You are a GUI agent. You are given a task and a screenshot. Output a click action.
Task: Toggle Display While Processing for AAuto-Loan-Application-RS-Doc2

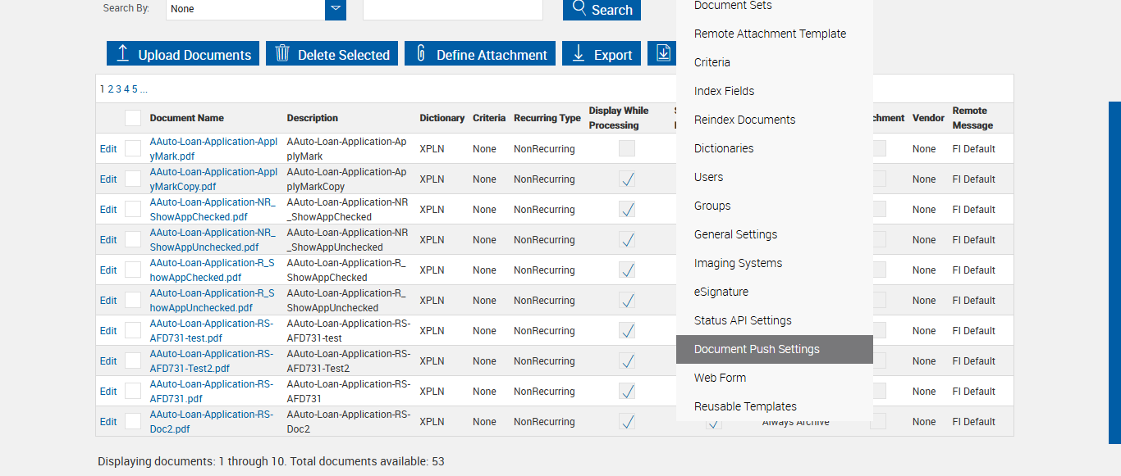(x=627, y=422)
